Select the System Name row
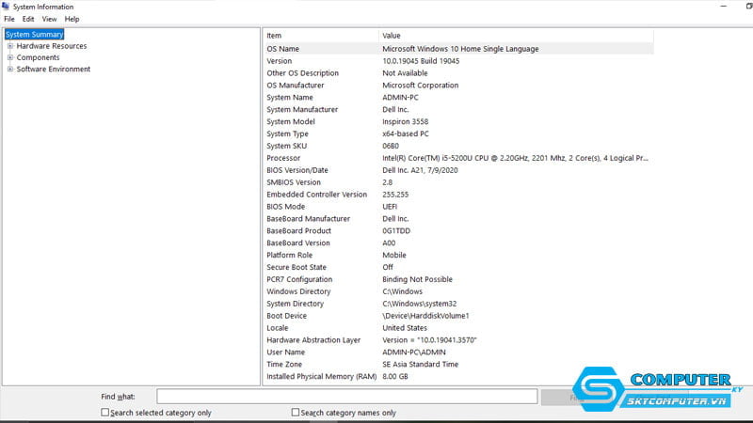753x423 pixels. point(459,98)
